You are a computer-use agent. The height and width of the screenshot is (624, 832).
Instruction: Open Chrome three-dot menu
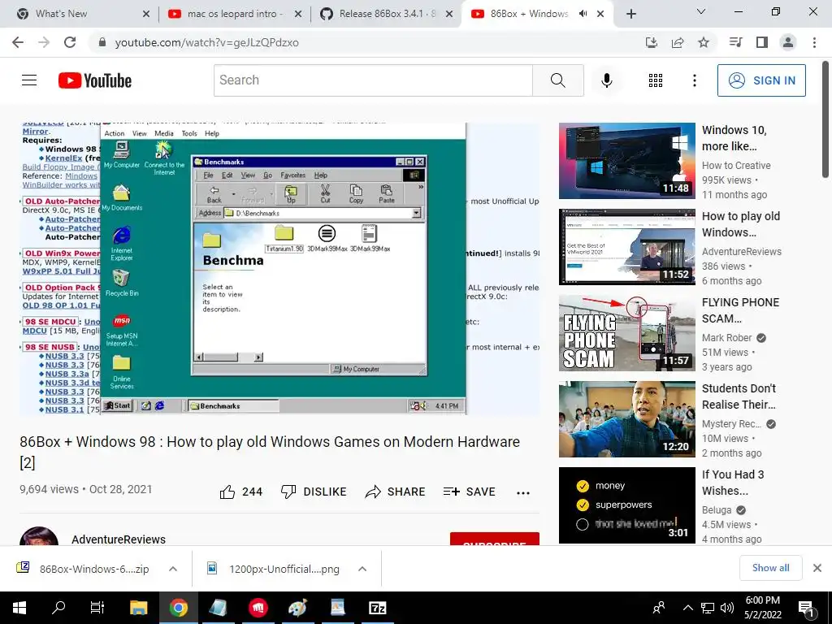(x=814, y=42)
